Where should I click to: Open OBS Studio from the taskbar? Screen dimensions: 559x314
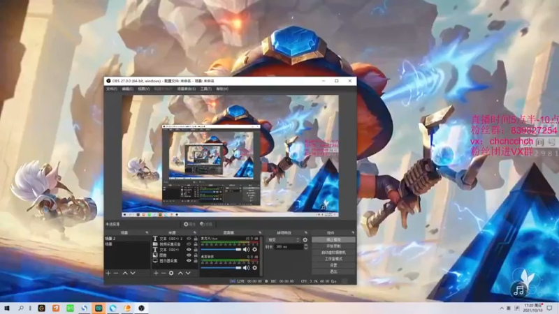142,308
